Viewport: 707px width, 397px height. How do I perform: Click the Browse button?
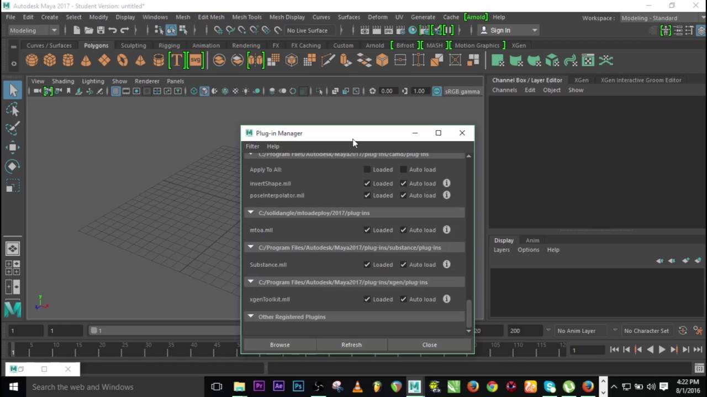(x=279, y=345)
